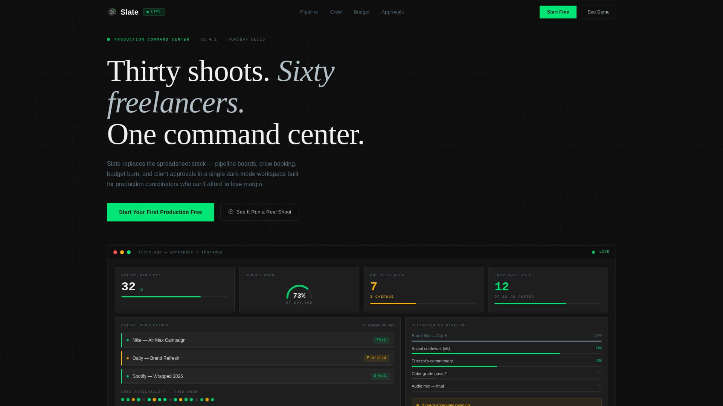Click the See Demo button
The image size is (723, 406).
point(598,12)
